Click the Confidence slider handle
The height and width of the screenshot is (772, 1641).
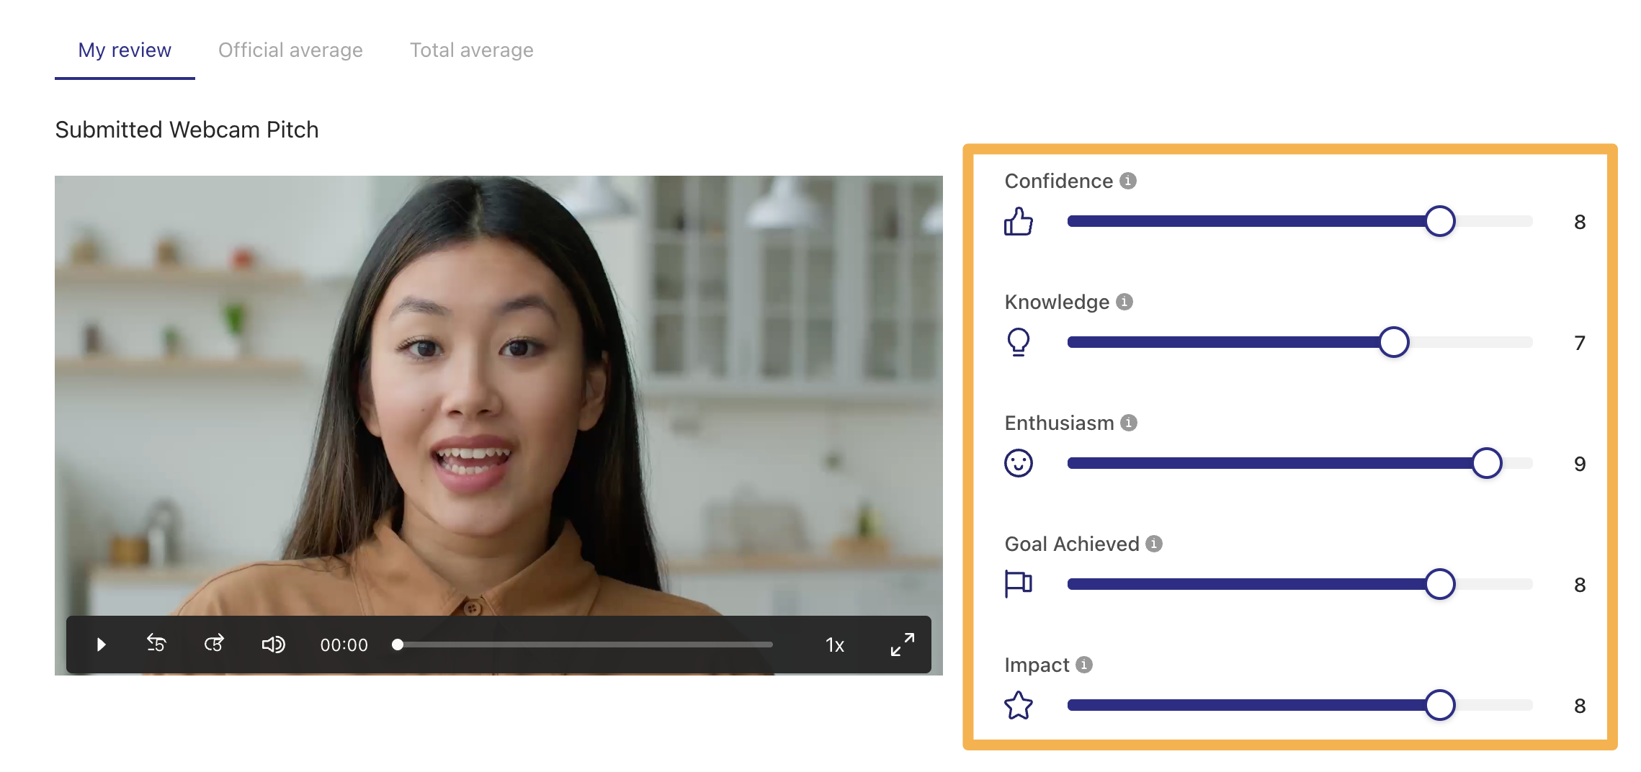point(1440,221)
